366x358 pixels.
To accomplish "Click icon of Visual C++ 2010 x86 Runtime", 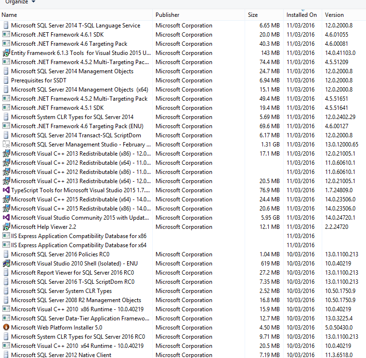I will [6, 309].
